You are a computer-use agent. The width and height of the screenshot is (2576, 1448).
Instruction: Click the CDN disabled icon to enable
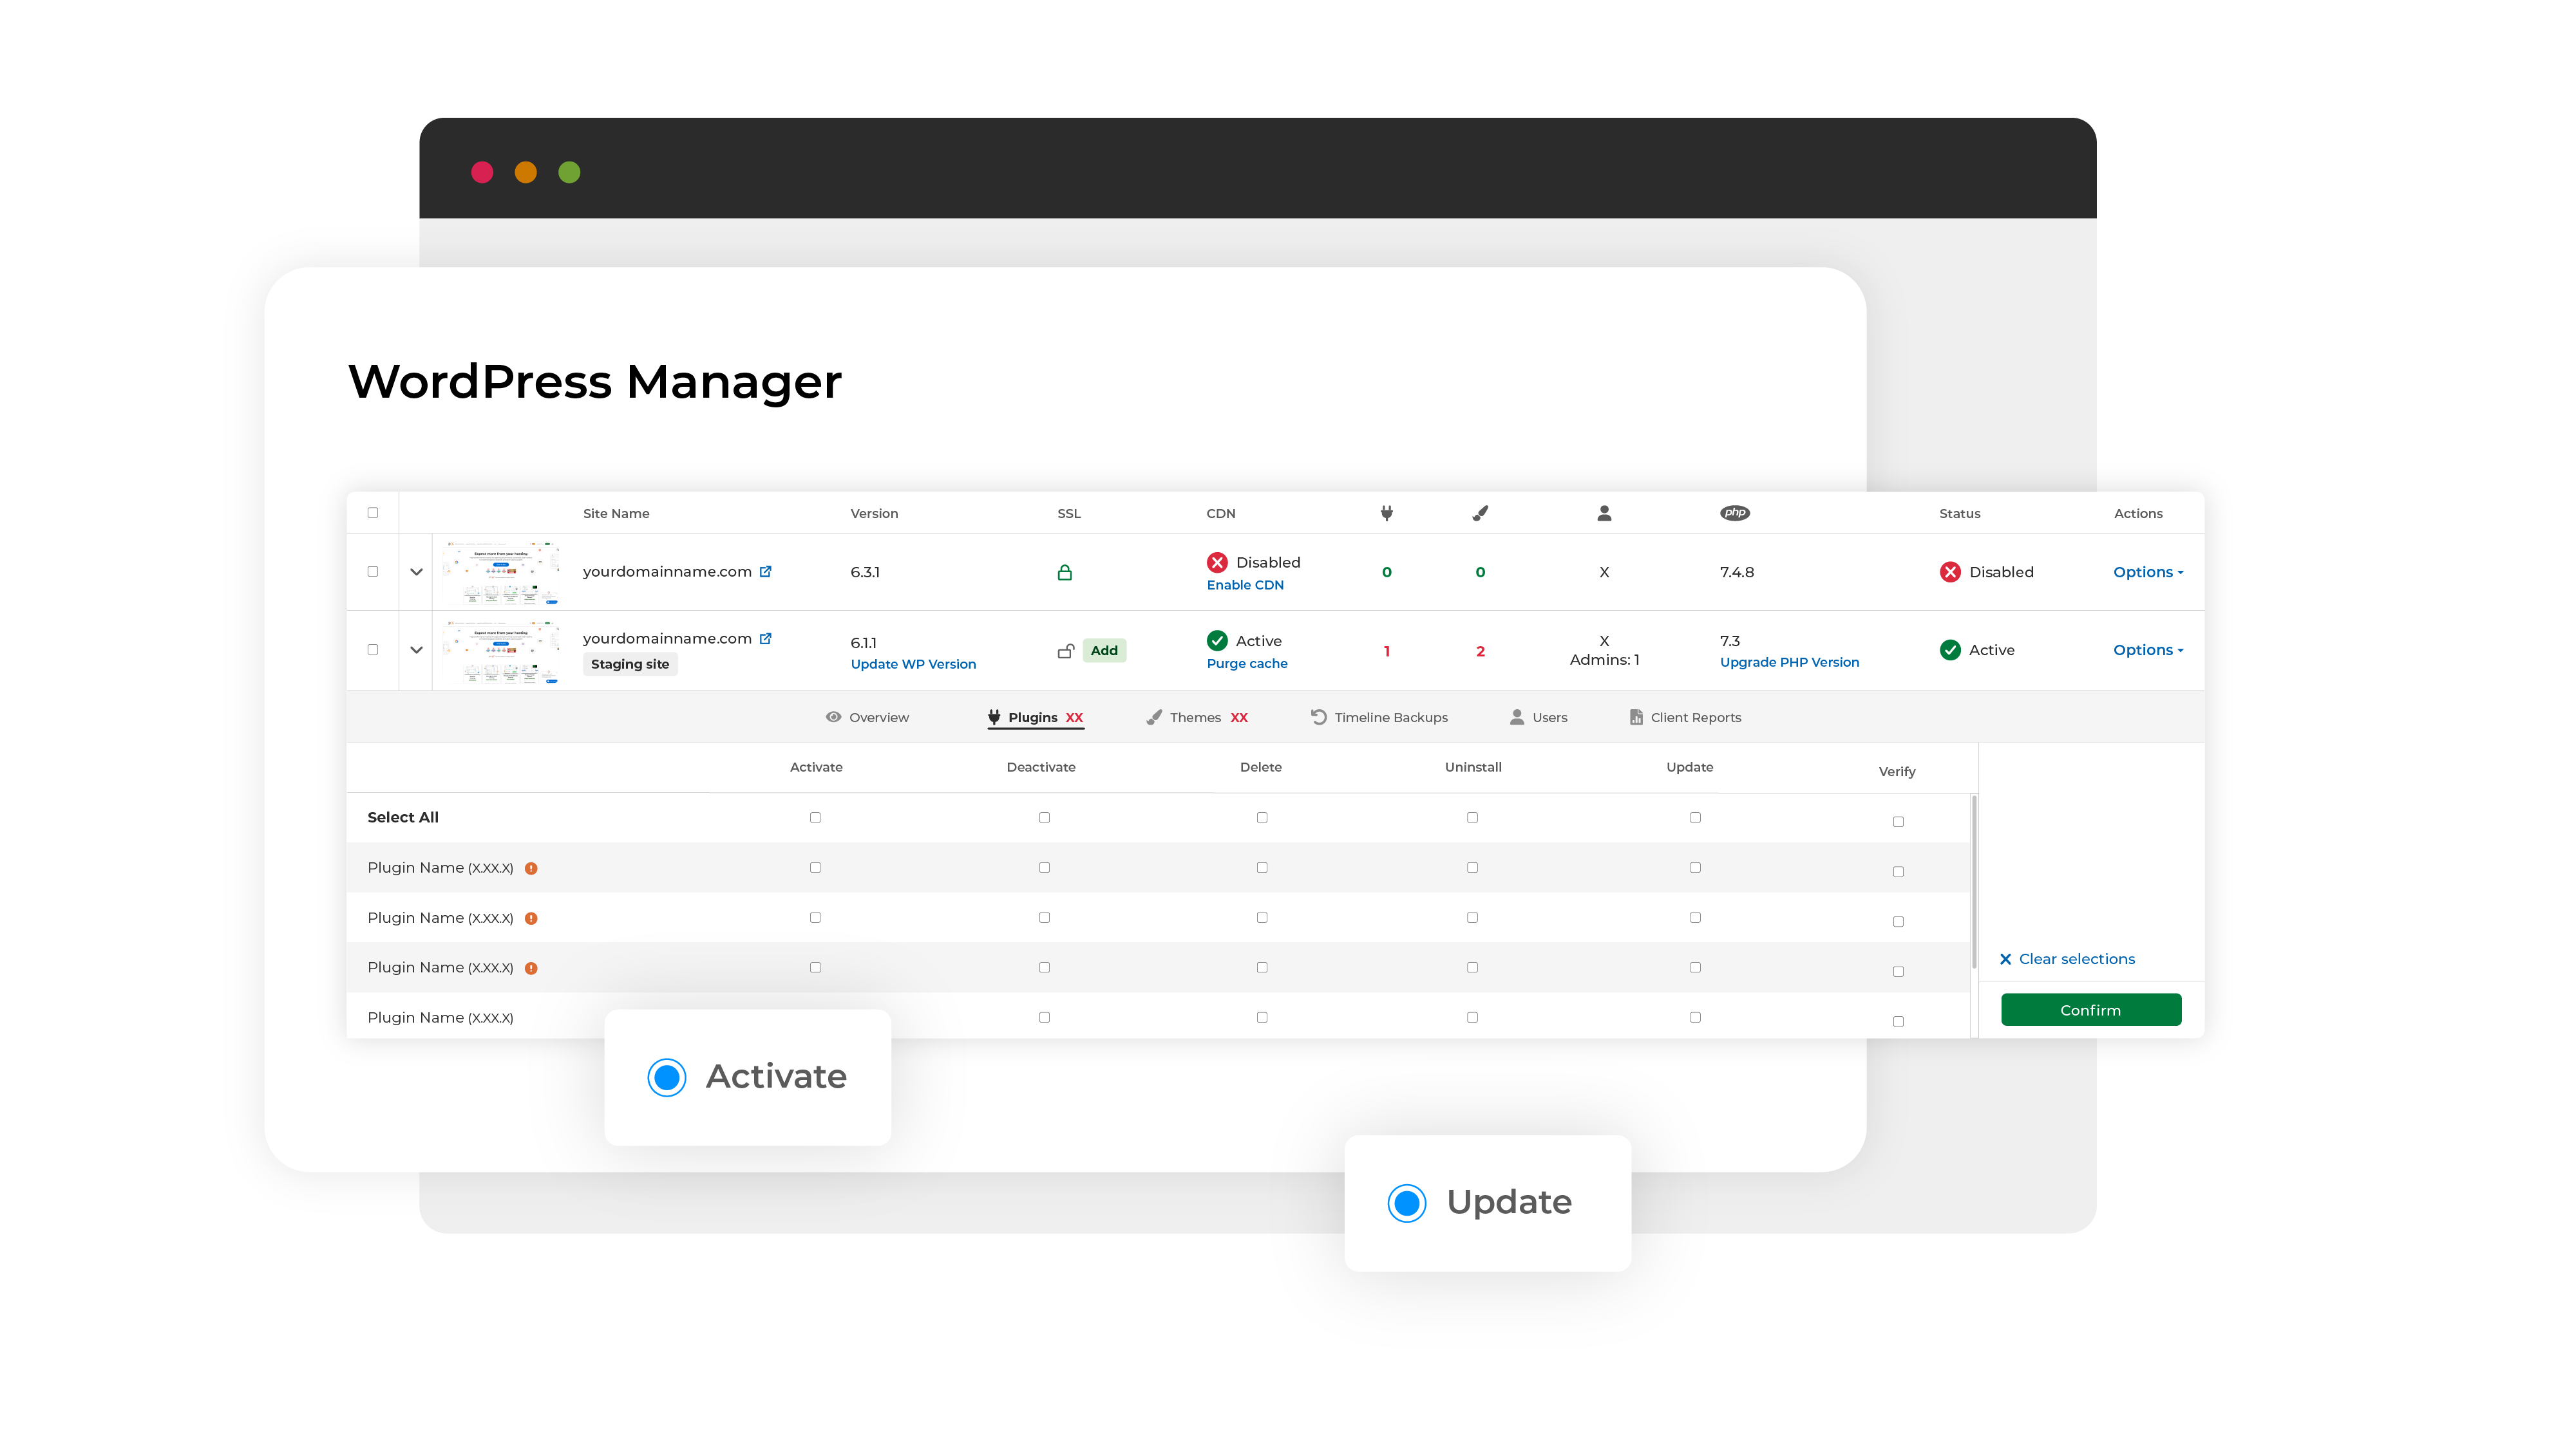pos(1215,562)
